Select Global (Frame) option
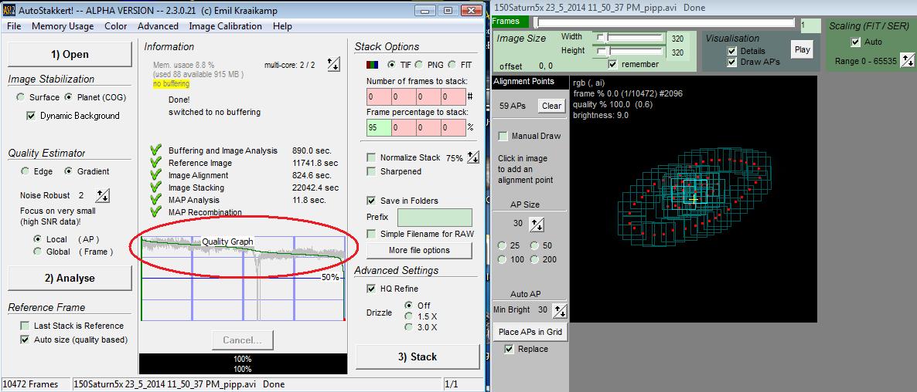The width and height of the screenshot is (917, 392). [x=38, y=252]
